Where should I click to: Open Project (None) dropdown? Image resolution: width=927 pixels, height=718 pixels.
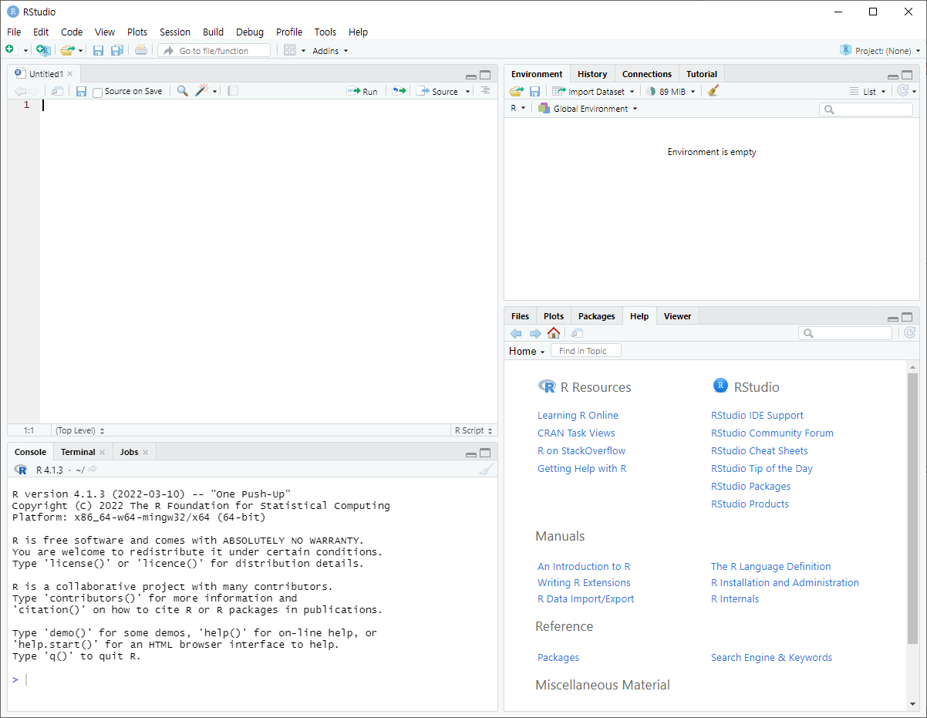[x=880, y=51]
